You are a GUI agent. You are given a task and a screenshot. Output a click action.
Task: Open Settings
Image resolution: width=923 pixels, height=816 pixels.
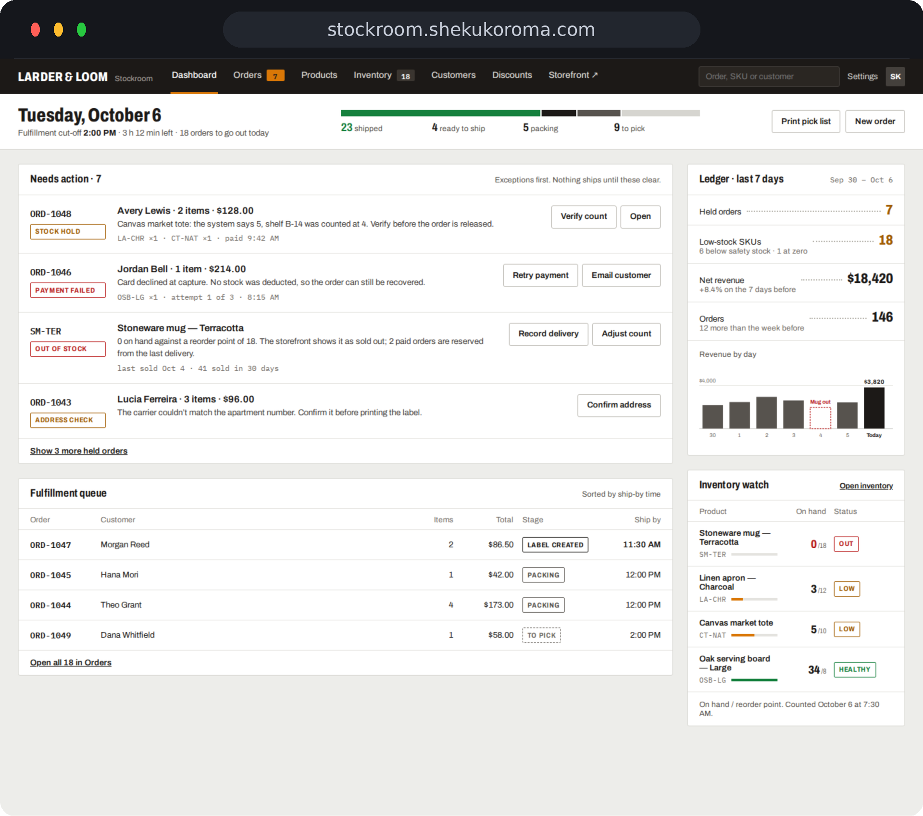[862, 76]
